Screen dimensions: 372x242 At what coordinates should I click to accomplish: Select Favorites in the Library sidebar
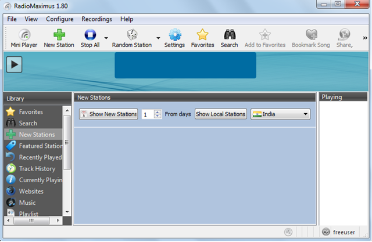pos(33,112)
